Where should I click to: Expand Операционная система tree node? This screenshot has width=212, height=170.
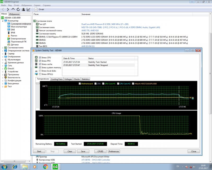(x=3, y=51)
